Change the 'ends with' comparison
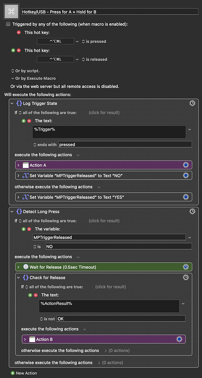The width and height of the screenshot is (202, 378). pos(45,145)
